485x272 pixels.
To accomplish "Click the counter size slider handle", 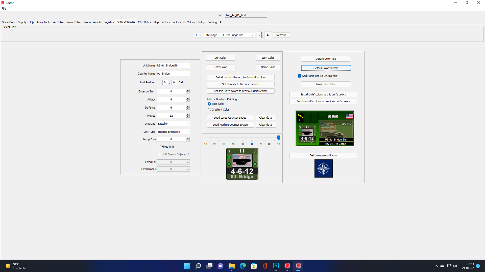I will [279, 138].
